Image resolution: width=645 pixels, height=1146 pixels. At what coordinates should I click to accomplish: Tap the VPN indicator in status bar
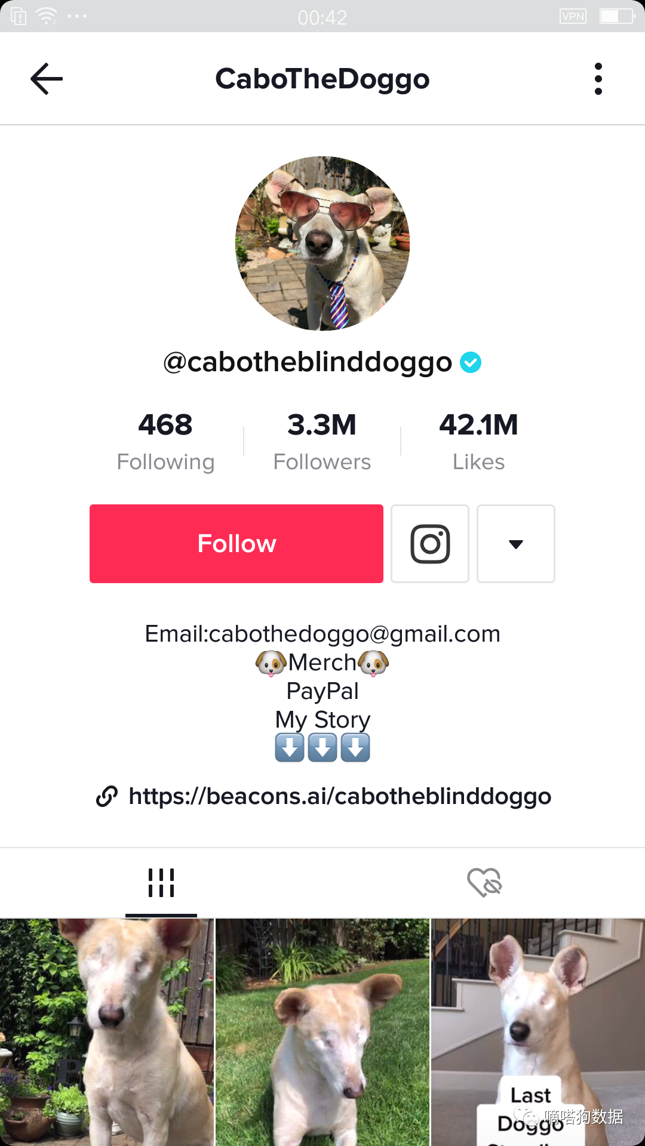pos(573,16)
